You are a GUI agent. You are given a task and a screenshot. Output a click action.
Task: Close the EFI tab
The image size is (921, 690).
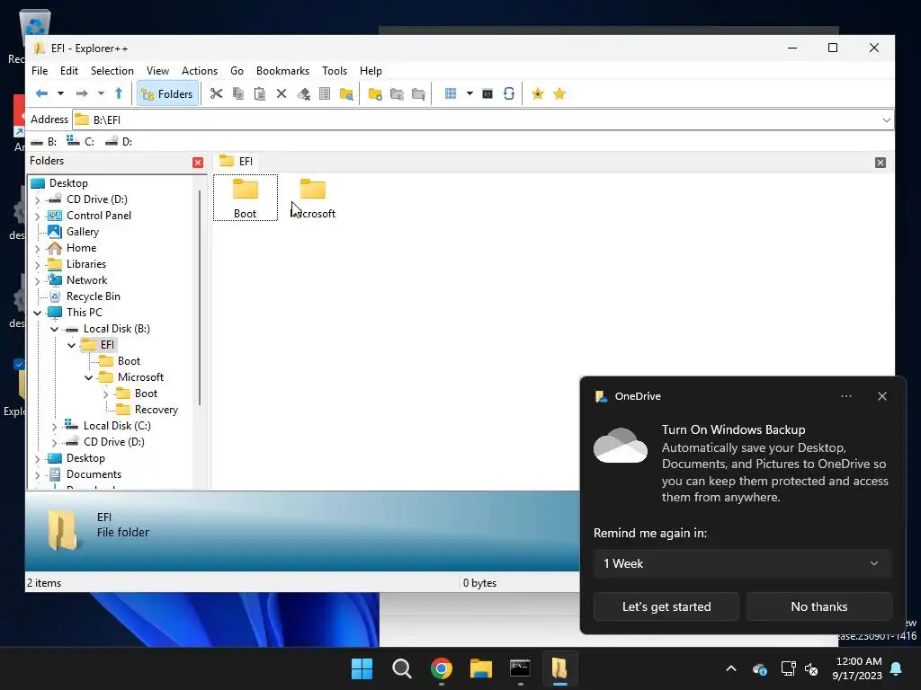(x=880, y=163)
